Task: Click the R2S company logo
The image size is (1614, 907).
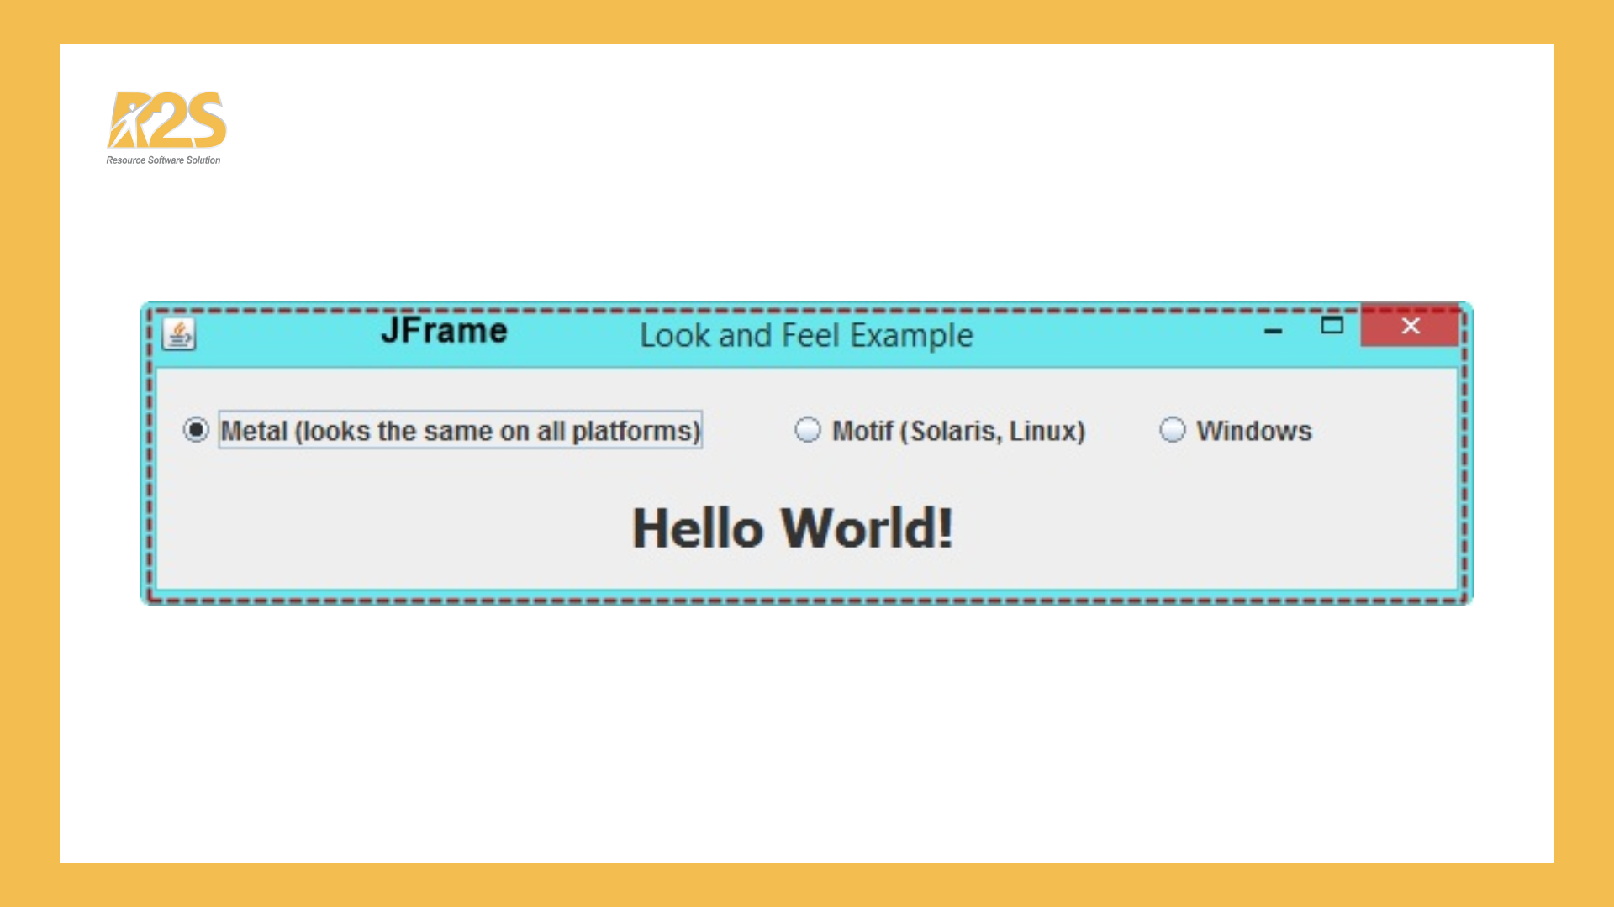Action: coord(167,120)
